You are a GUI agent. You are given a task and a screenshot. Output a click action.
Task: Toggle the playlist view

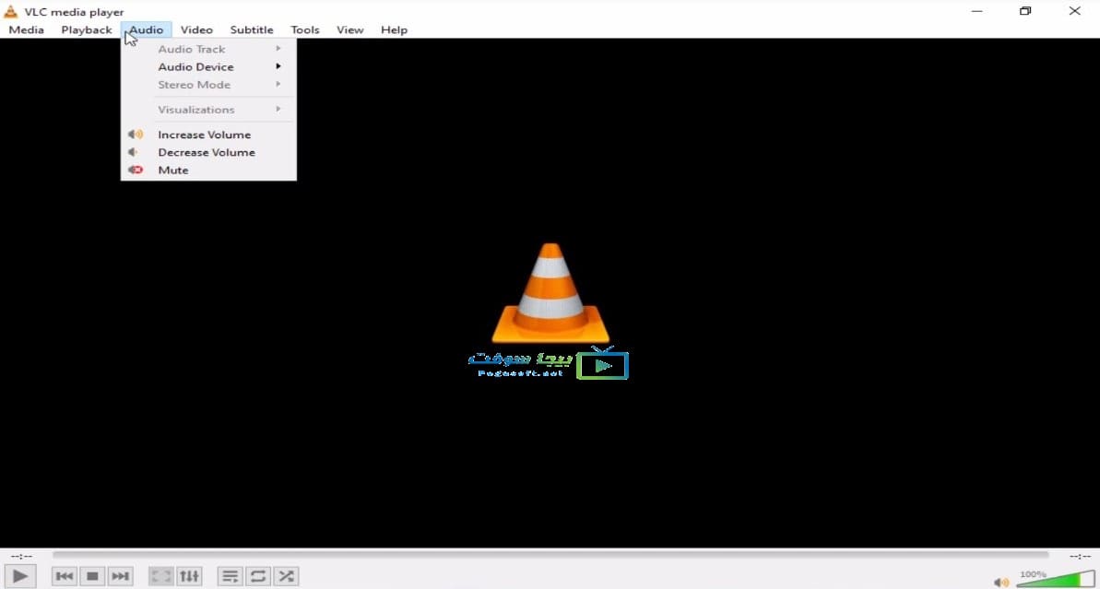(x=231, y=576)
